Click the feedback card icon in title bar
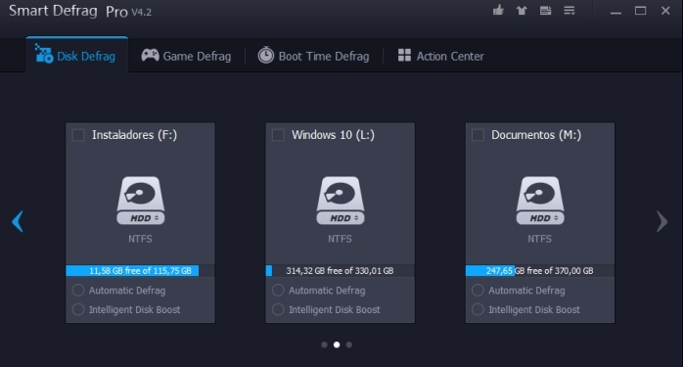The width and height of the screenshot is (684, 367). [545, 11]
